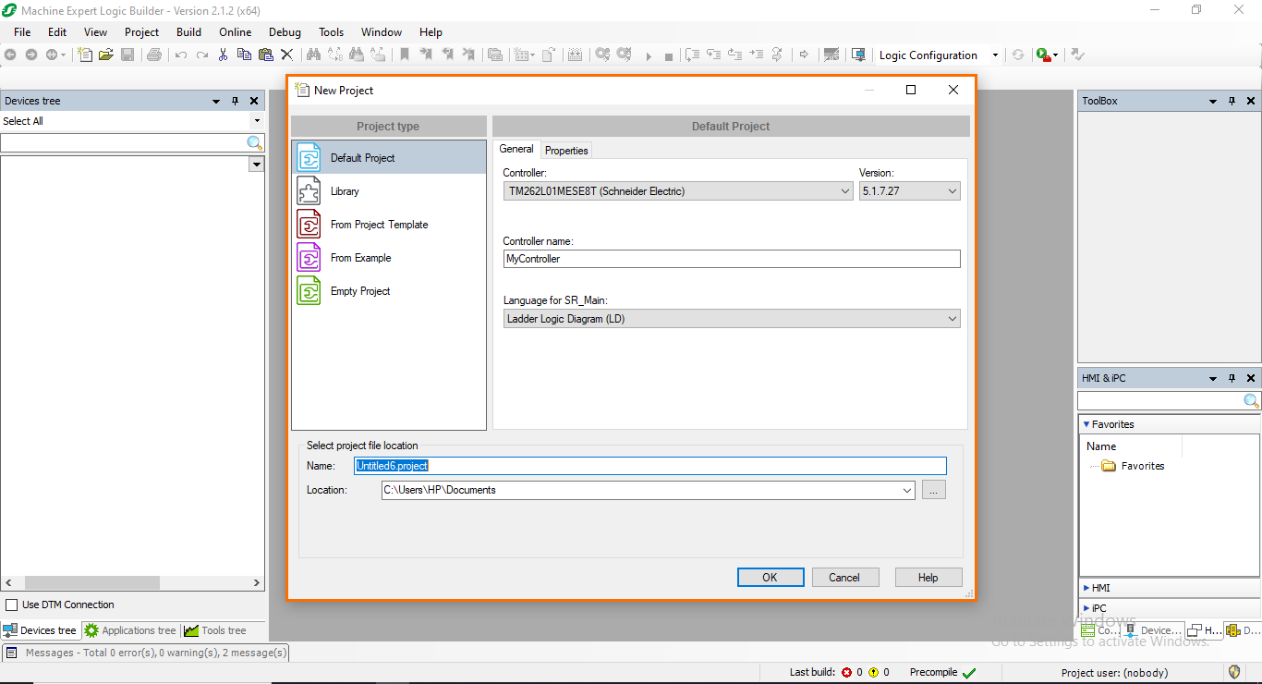Switch to the General tab
This screenshot has width=1262, height=684.
(x=516, y=149)
